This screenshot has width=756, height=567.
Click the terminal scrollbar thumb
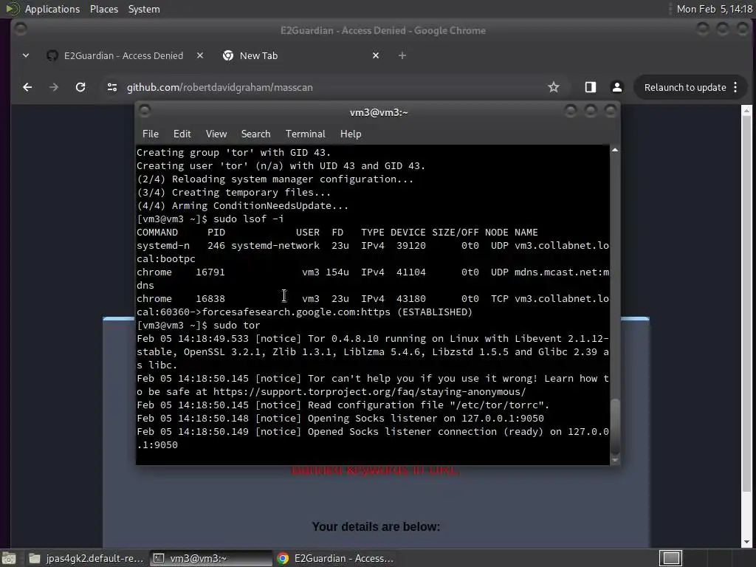pos(615,426)
